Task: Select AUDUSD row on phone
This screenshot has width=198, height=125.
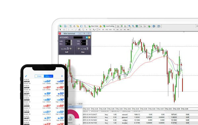Action: [44, 106]
